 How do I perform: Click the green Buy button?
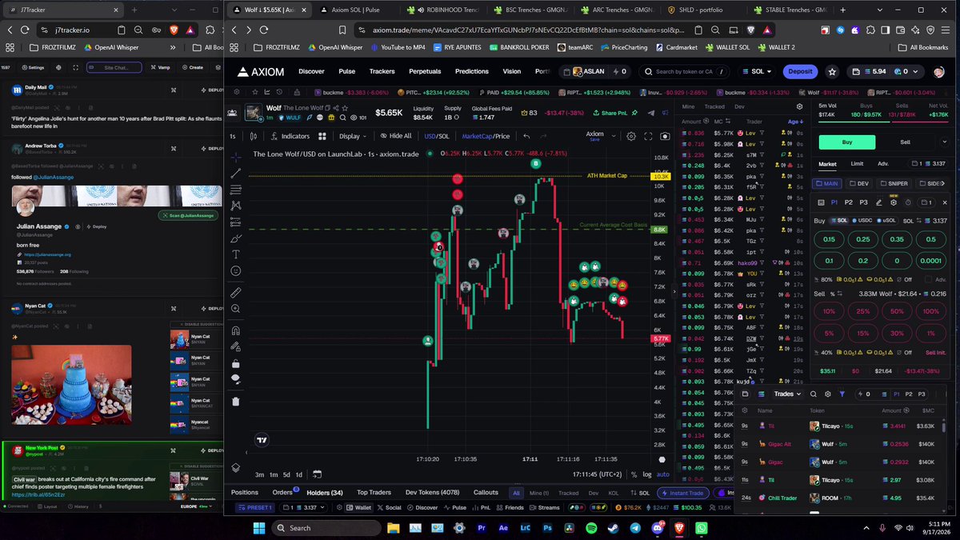tap(847, 142)
